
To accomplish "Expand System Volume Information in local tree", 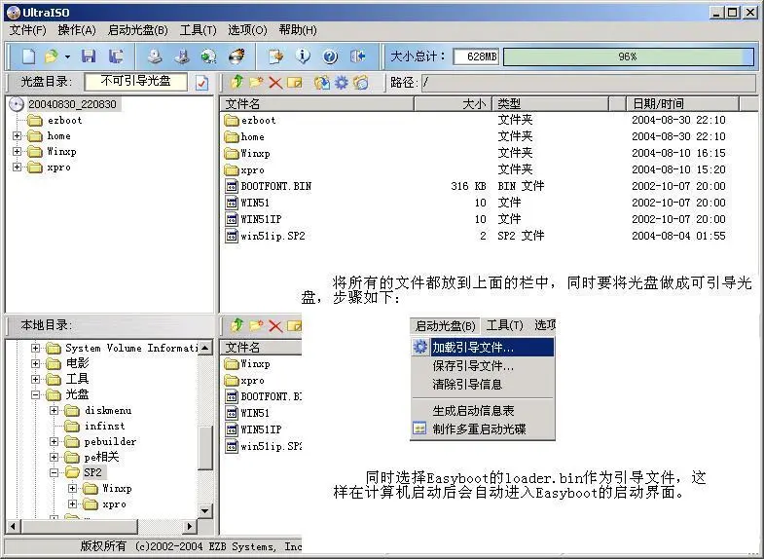I will point(35,348).
